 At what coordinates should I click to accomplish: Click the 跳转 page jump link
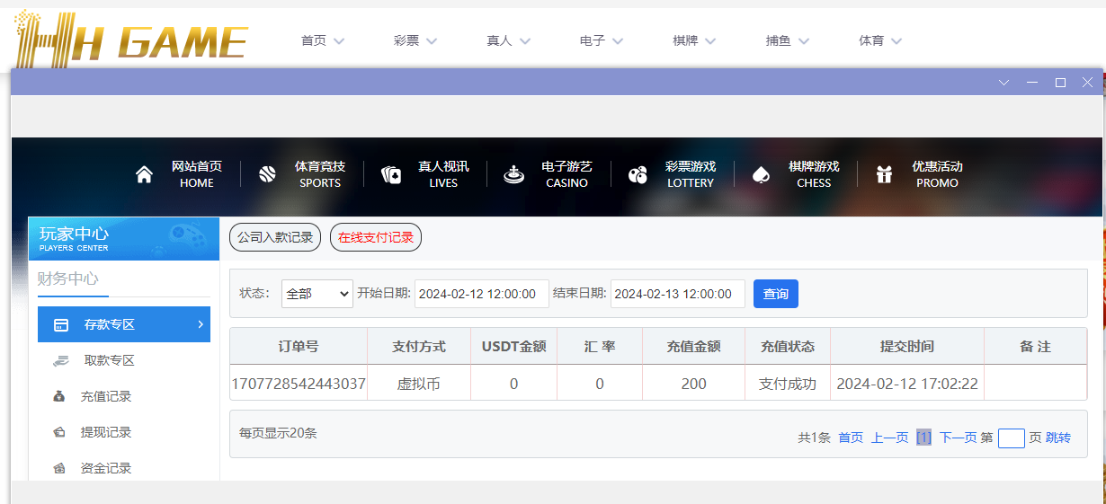tap(1058, 438)
